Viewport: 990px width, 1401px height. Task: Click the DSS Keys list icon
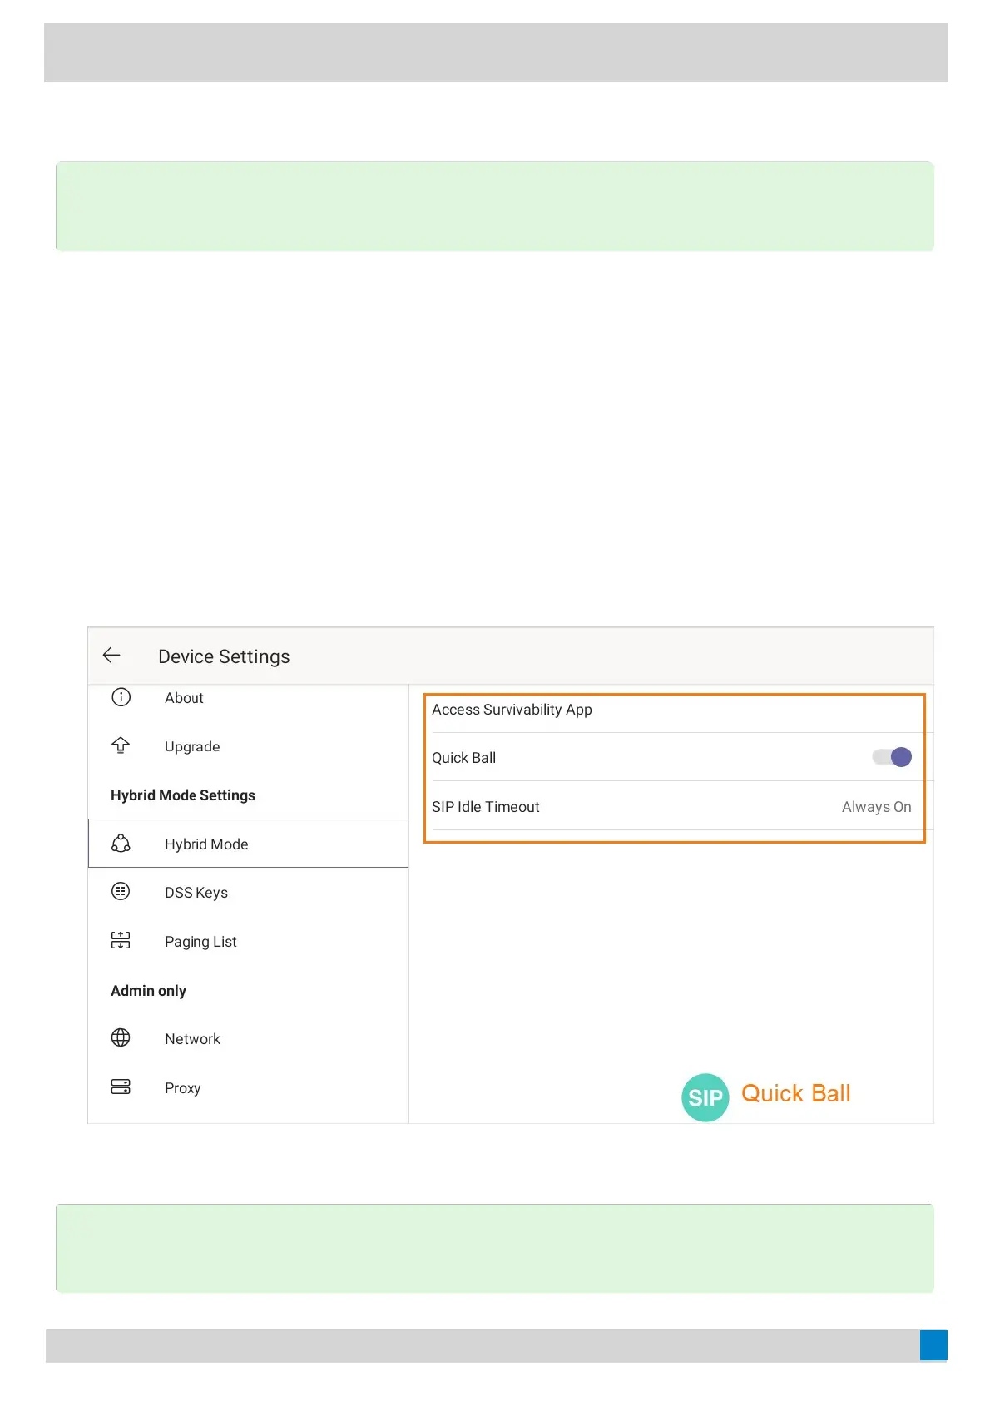[x=121, y=892]
